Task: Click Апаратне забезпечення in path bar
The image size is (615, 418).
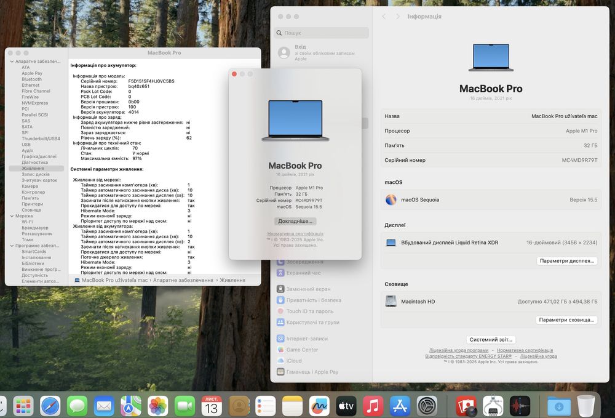Action: (x=183, y=280)
